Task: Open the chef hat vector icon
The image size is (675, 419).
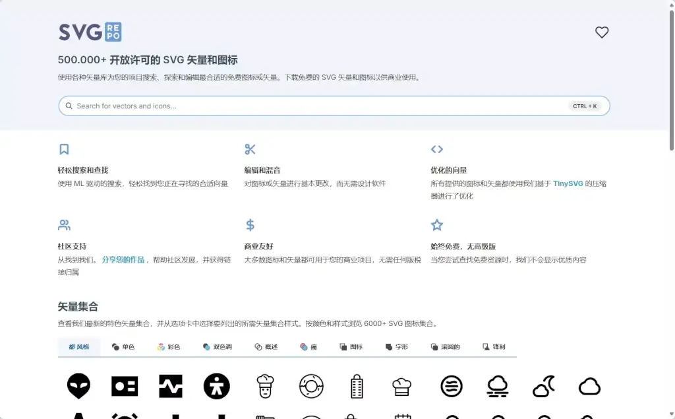Action: coord(401,387)
